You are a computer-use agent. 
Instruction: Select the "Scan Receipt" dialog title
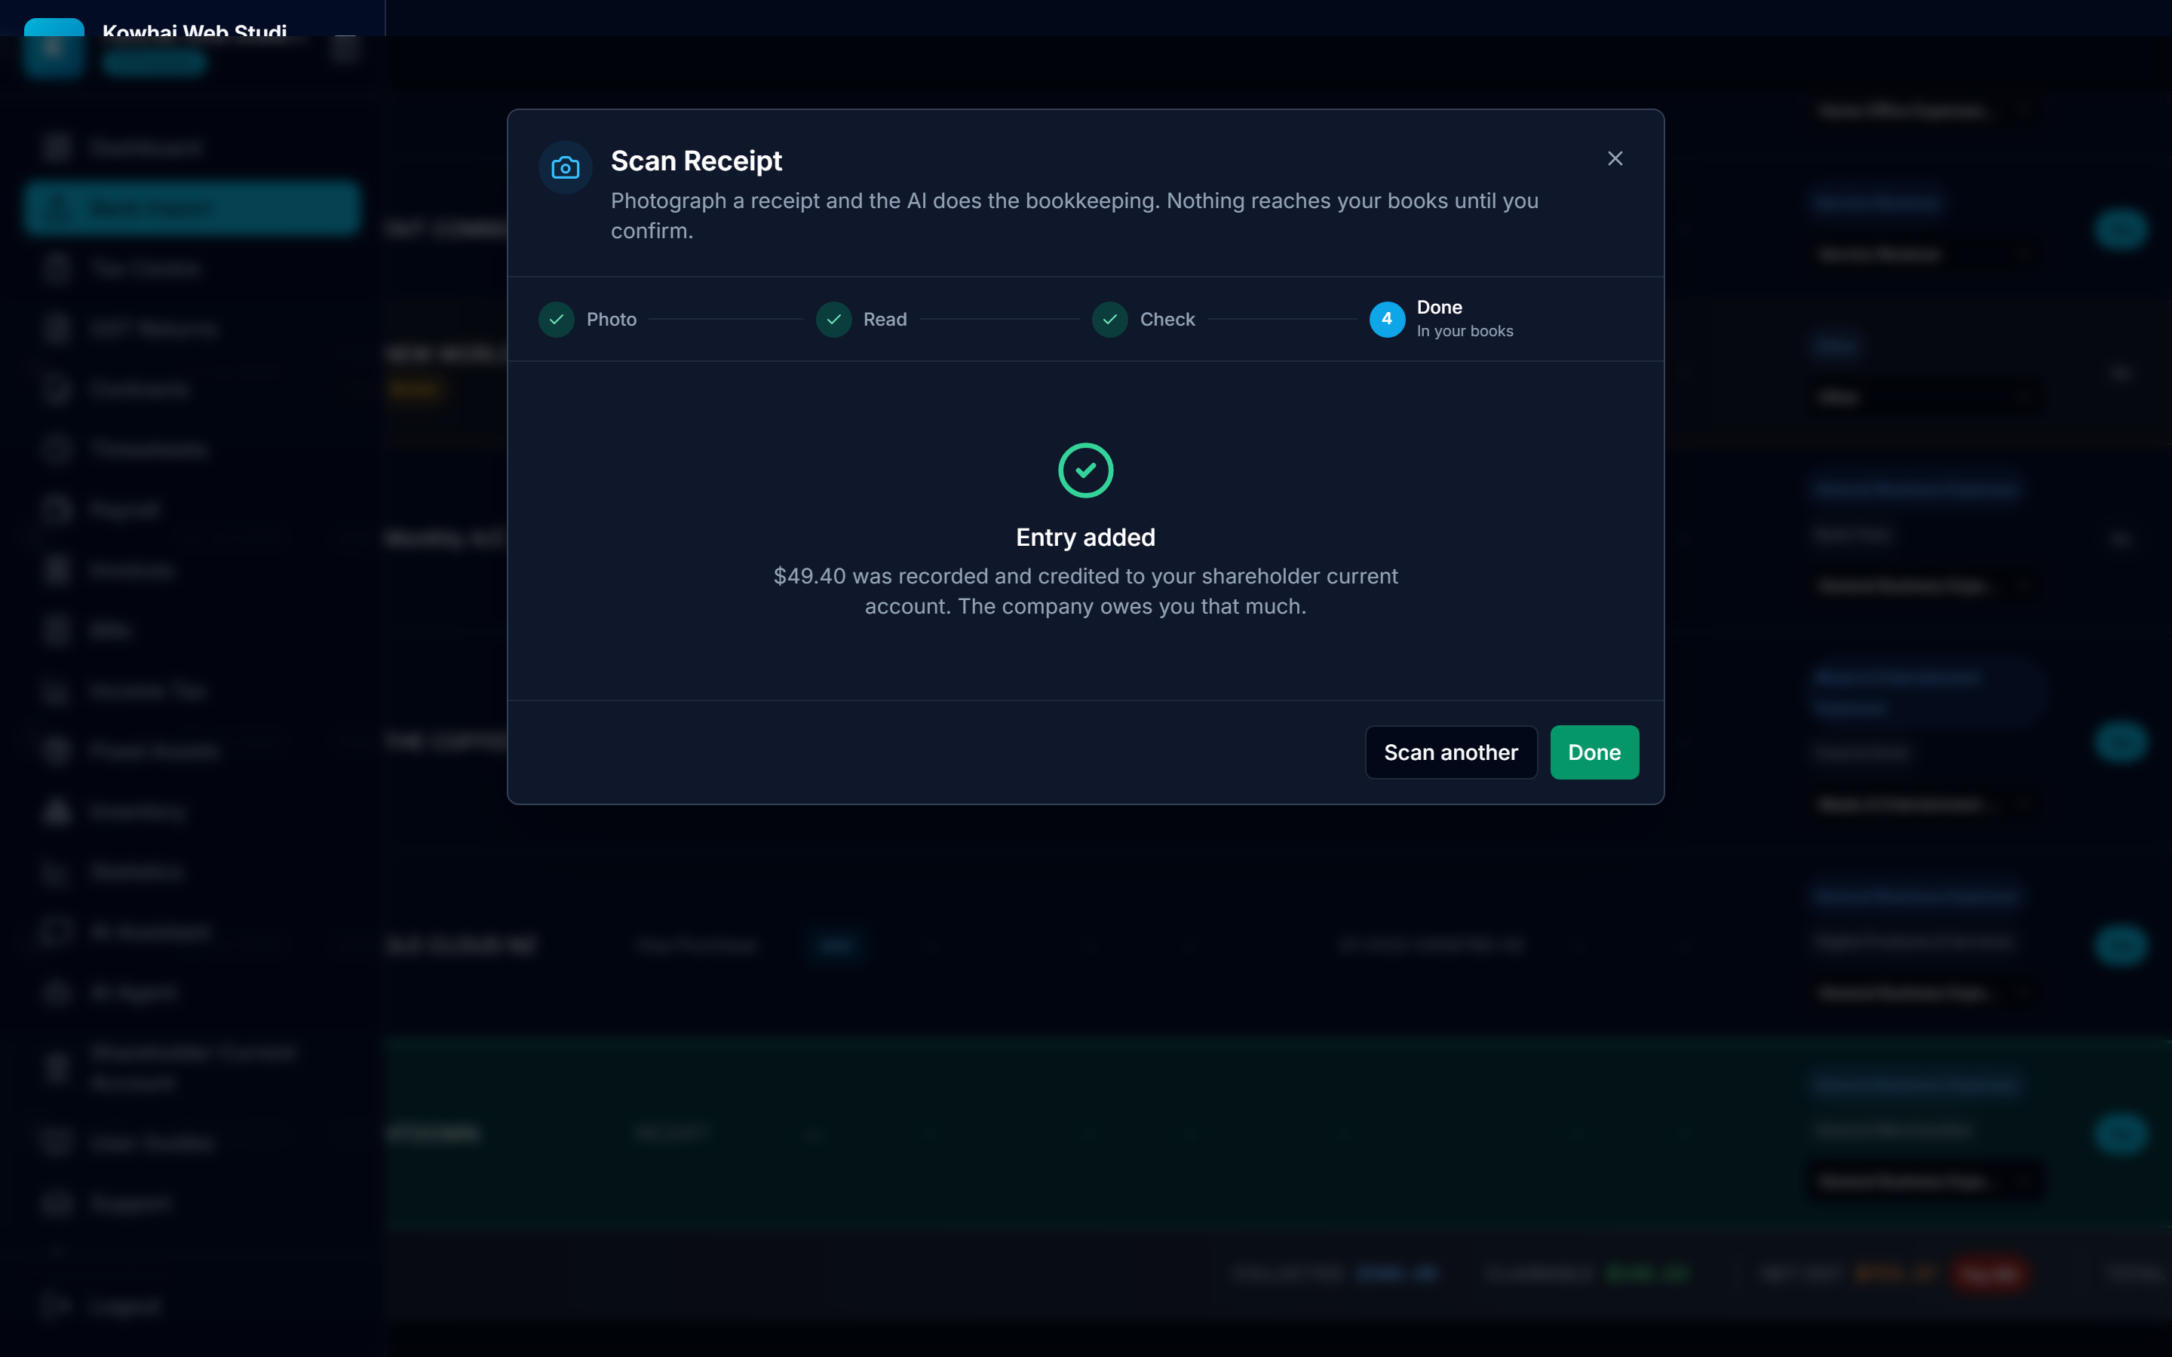point(697,161)
